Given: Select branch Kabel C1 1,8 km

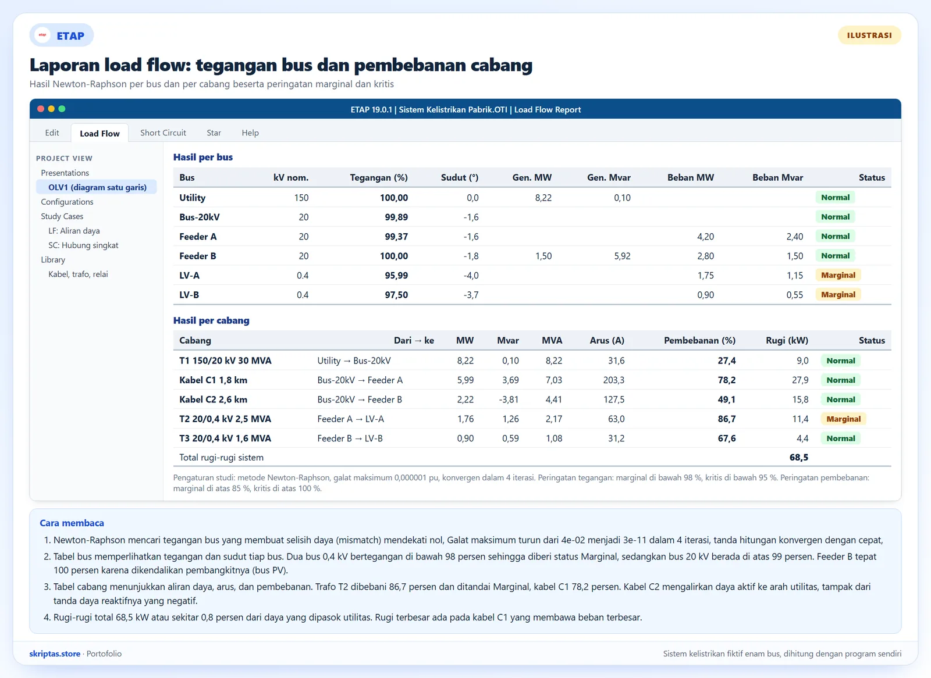Looking at the screenshot, I should tap(213, 380).
